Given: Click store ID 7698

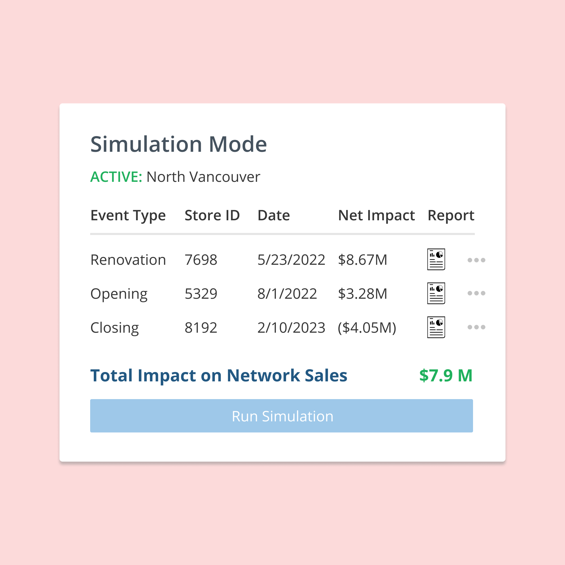Looking at the screenshot, I should [201, 260].
